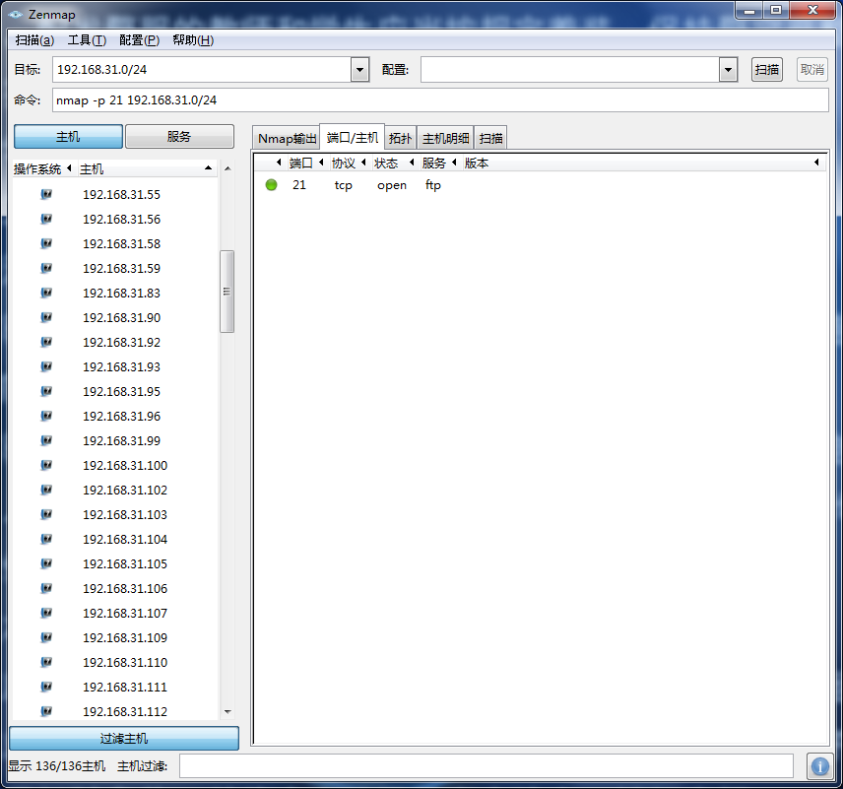
Task: Toggle the 服务 services view button
Action: click(179, 137)
